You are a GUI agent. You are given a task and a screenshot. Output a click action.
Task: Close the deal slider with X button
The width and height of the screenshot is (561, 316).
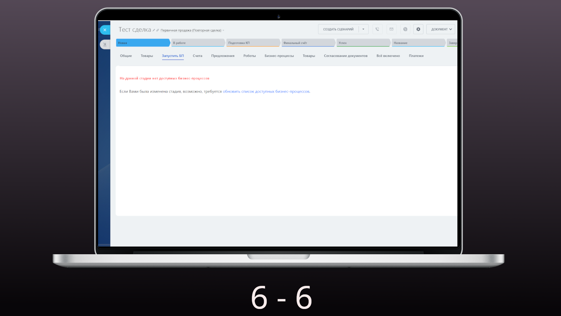coord(105,30)
